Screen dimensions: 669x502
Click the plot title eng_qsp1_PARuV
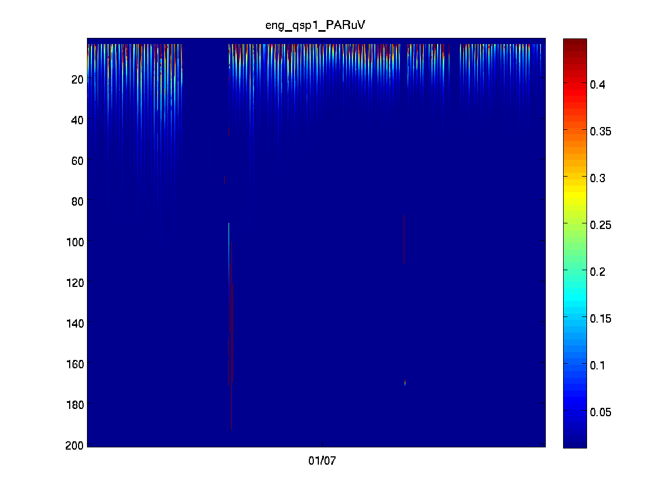click(x=316, y=25)
